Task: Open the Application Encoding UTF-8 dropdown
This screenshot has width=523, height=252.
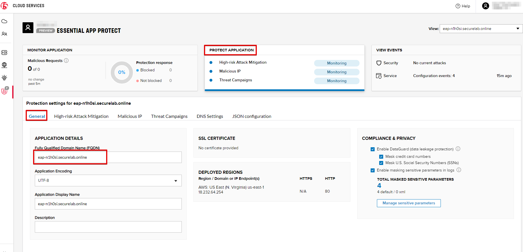Action: point(108,180)
